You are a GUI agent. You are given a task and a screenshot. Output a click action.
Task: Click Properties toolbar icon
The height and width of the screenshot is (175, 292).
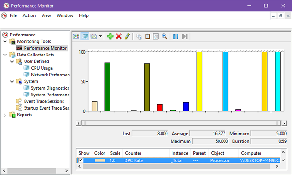pyautogui.click(x=156, y=36)
